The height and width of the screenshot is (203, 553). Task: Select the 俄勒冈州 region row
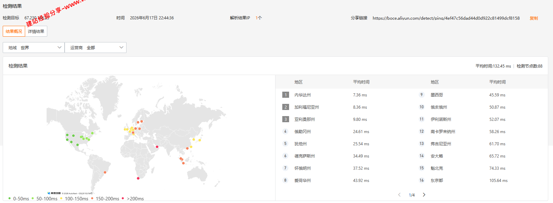click(343, 131)
